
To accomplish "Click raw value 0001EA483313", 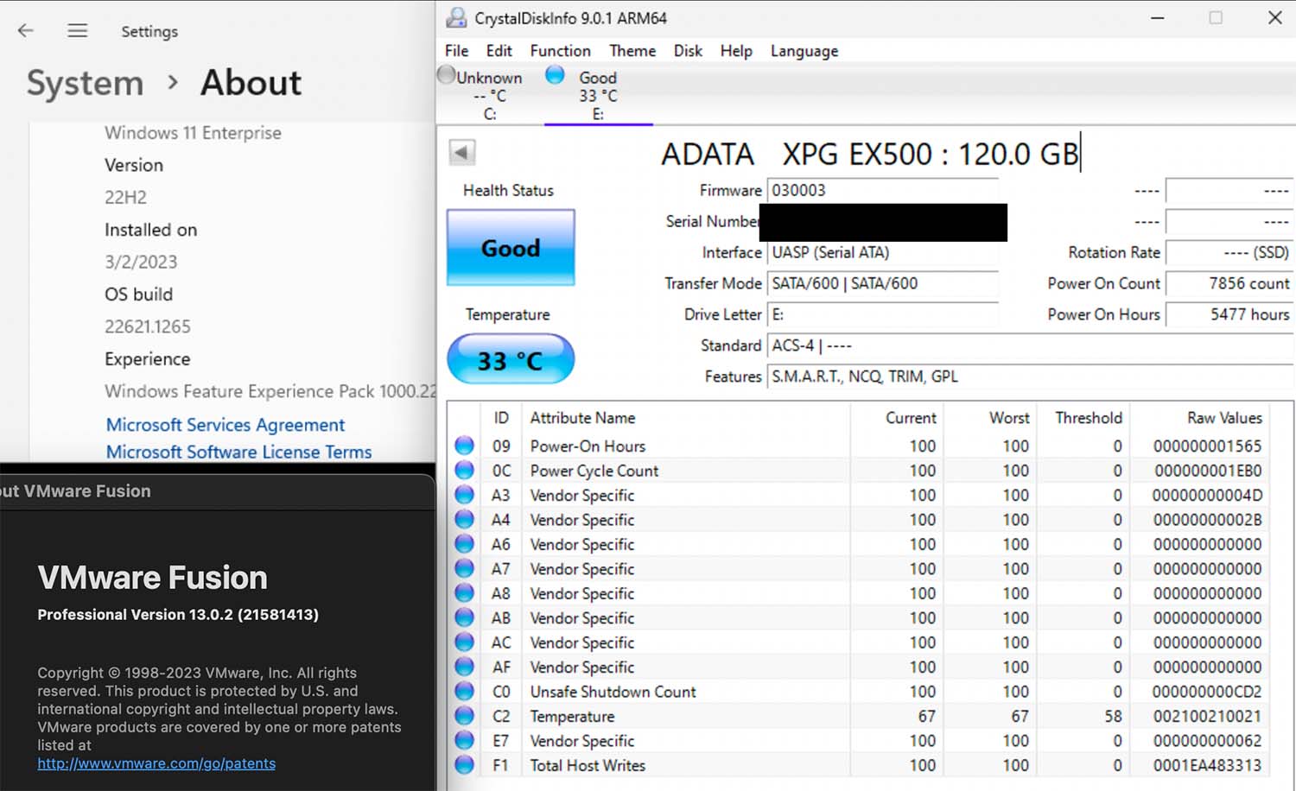I will tap(1207, 765).
